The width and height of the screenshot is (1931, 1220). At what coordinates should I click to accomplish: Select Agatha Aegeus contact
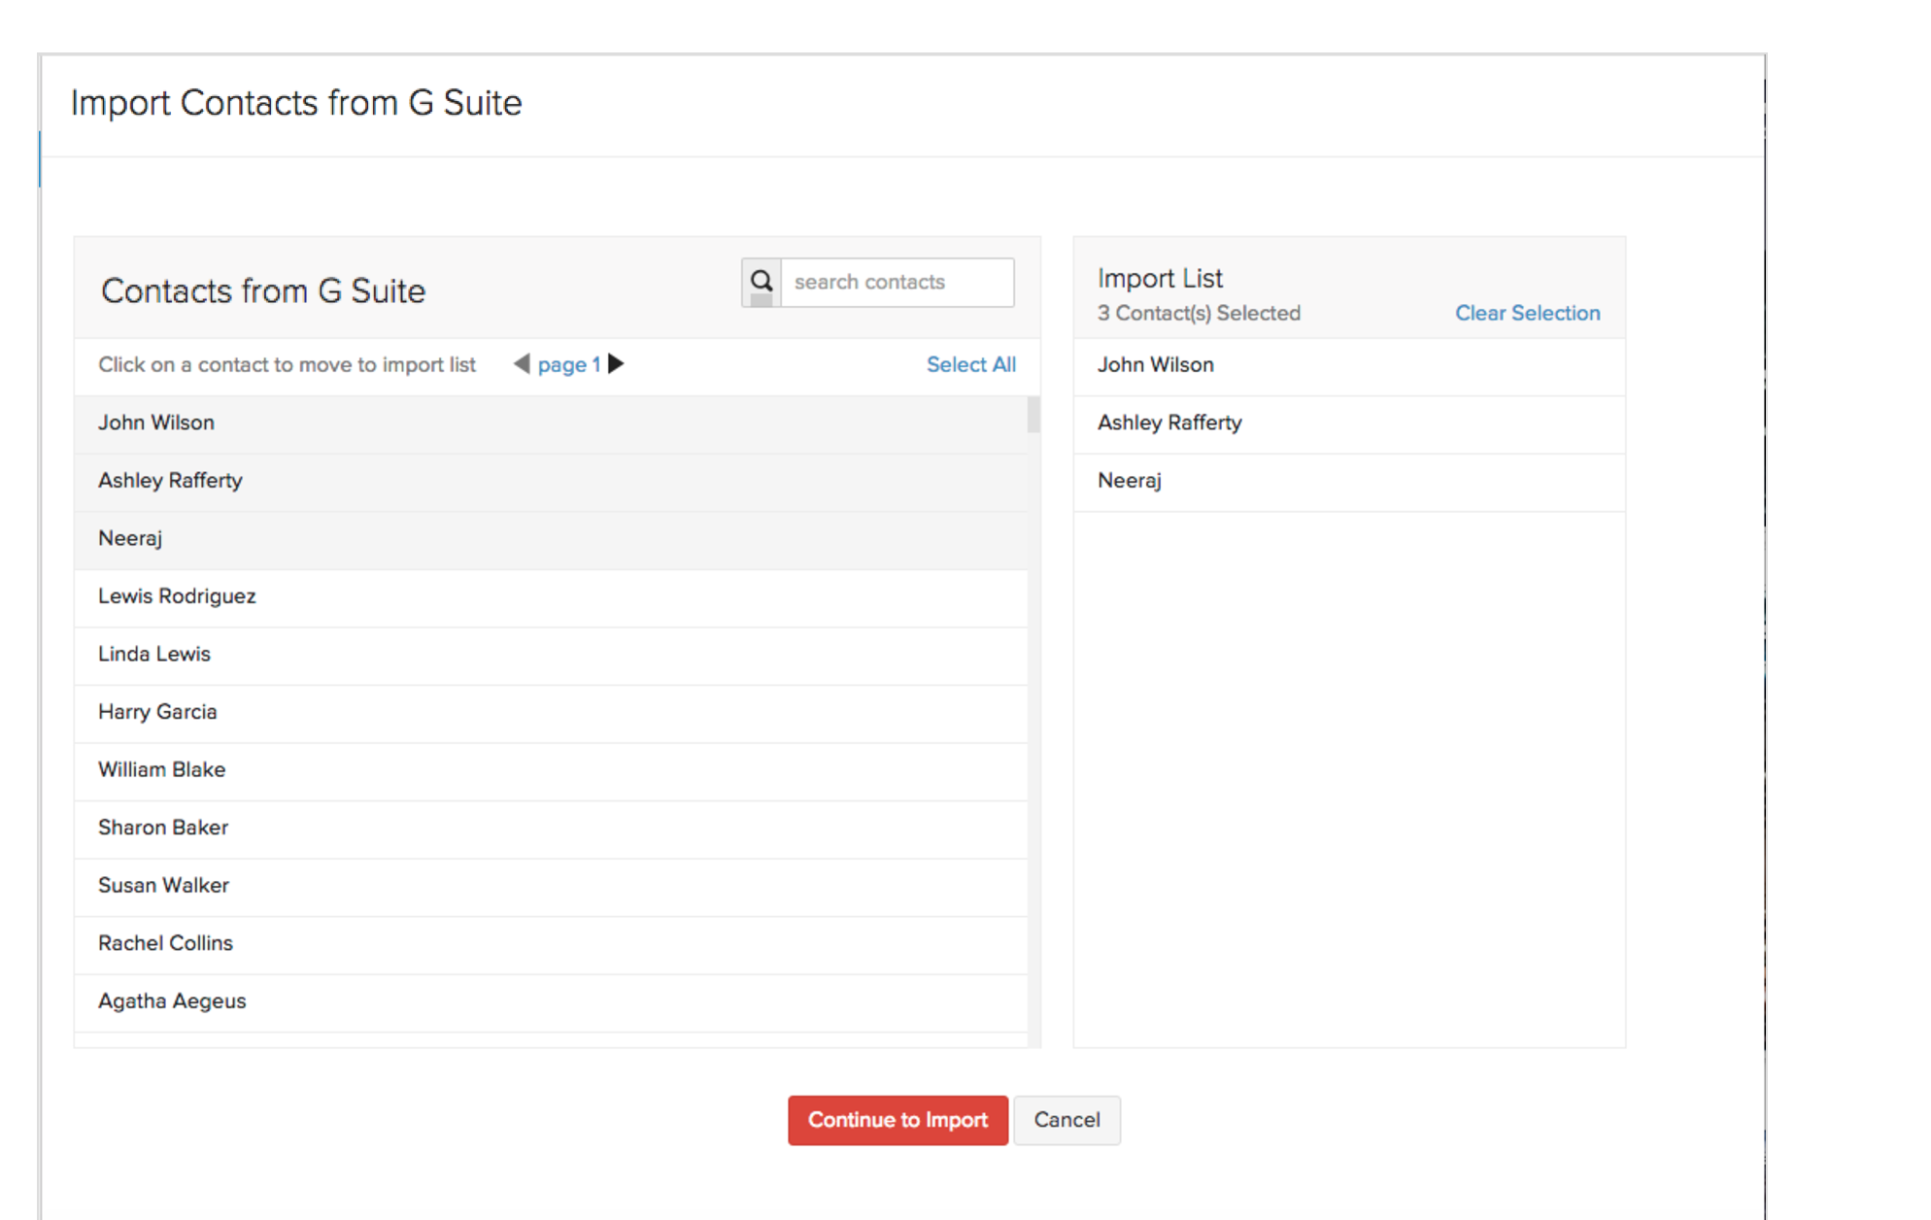click(x=172, y=1000)
